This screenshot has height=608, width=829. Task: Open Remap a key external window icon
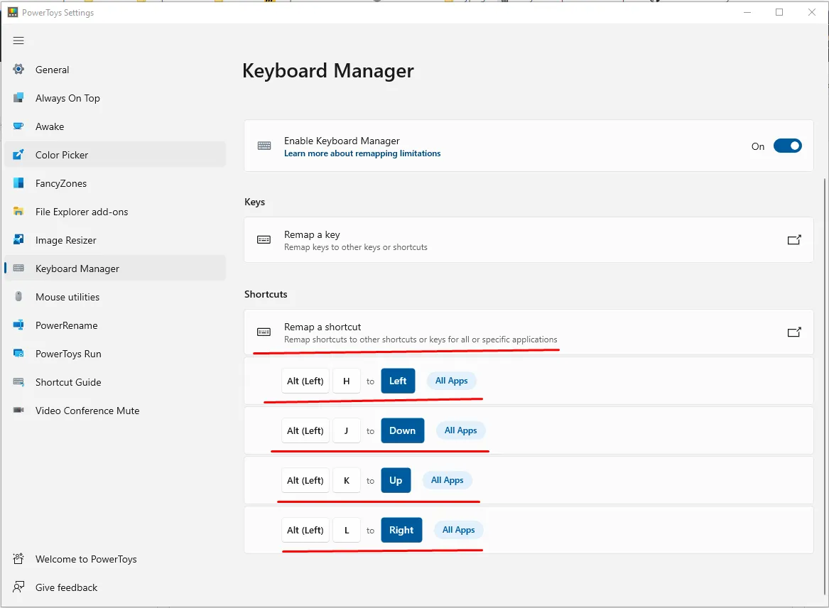(x=795, y=240)
